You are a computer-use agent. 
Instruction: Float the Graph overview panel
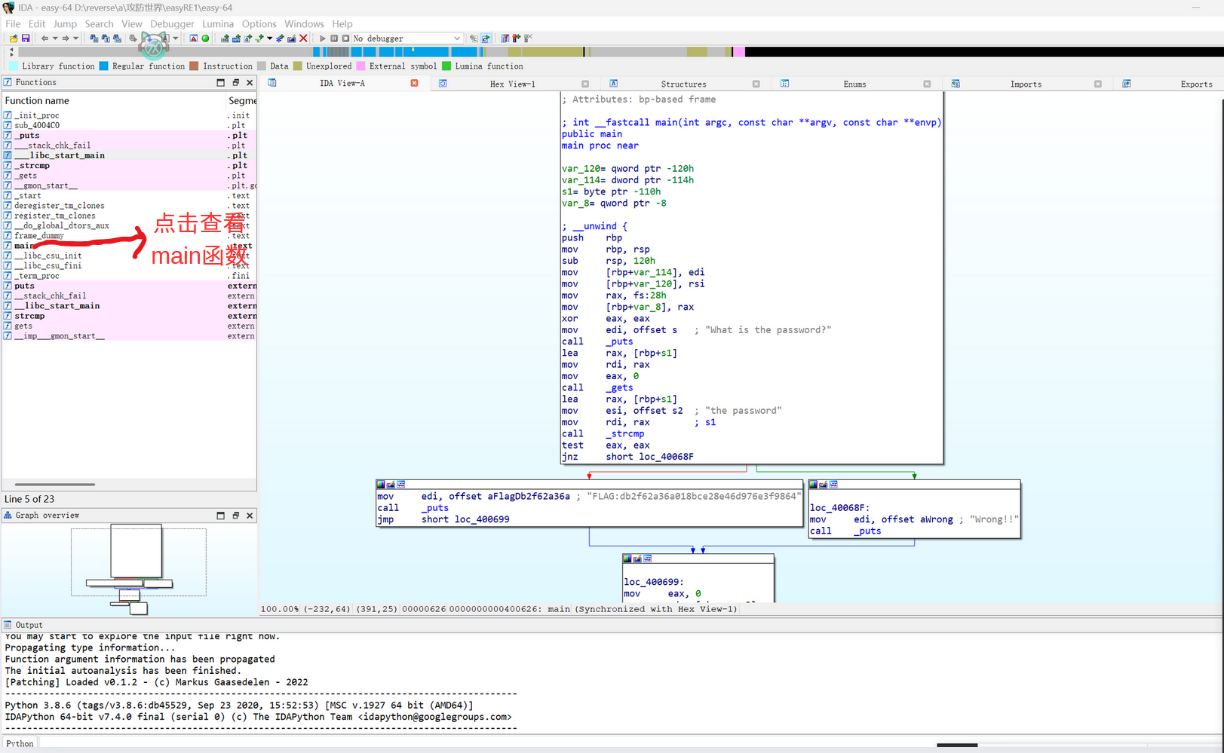[235, 516]
